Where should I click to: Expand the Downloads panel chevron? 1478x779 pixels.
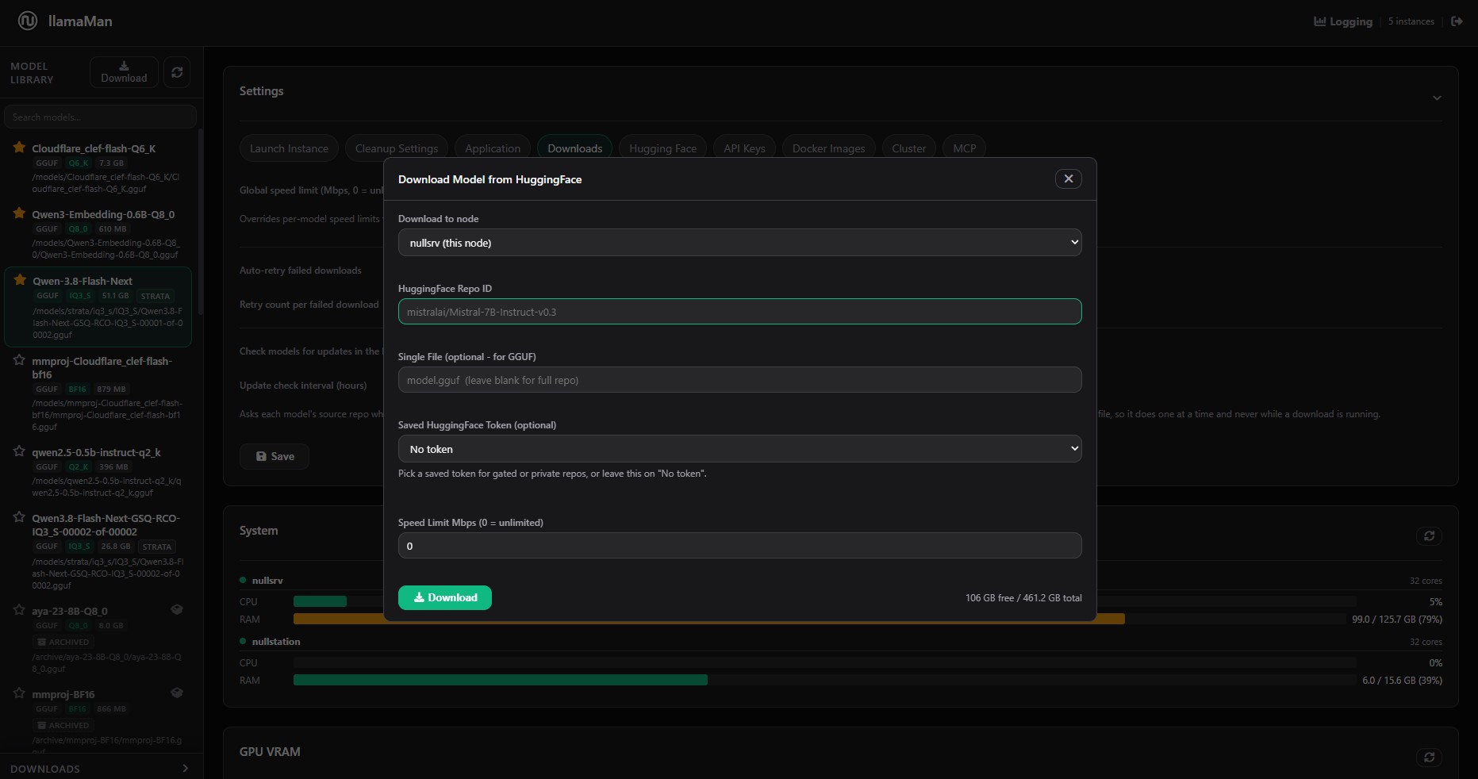click(x=185, y=768)
